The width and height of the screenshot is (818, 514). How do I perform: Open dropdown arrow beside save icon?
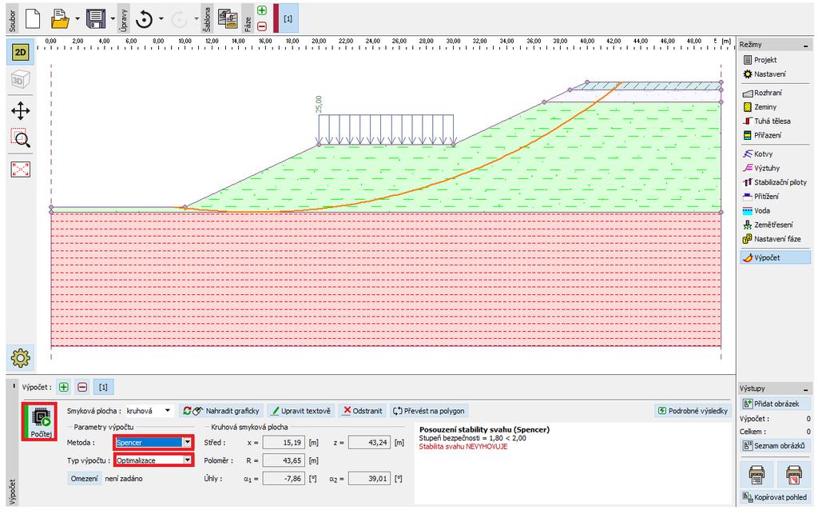pos(113,19)
